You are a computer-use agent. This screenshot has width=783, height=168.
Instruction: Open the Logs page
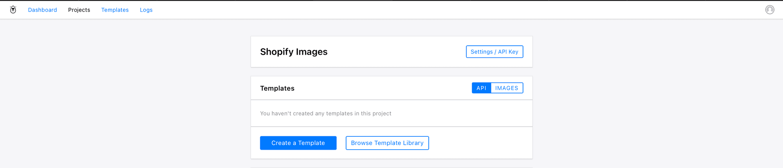click(146, 10)
